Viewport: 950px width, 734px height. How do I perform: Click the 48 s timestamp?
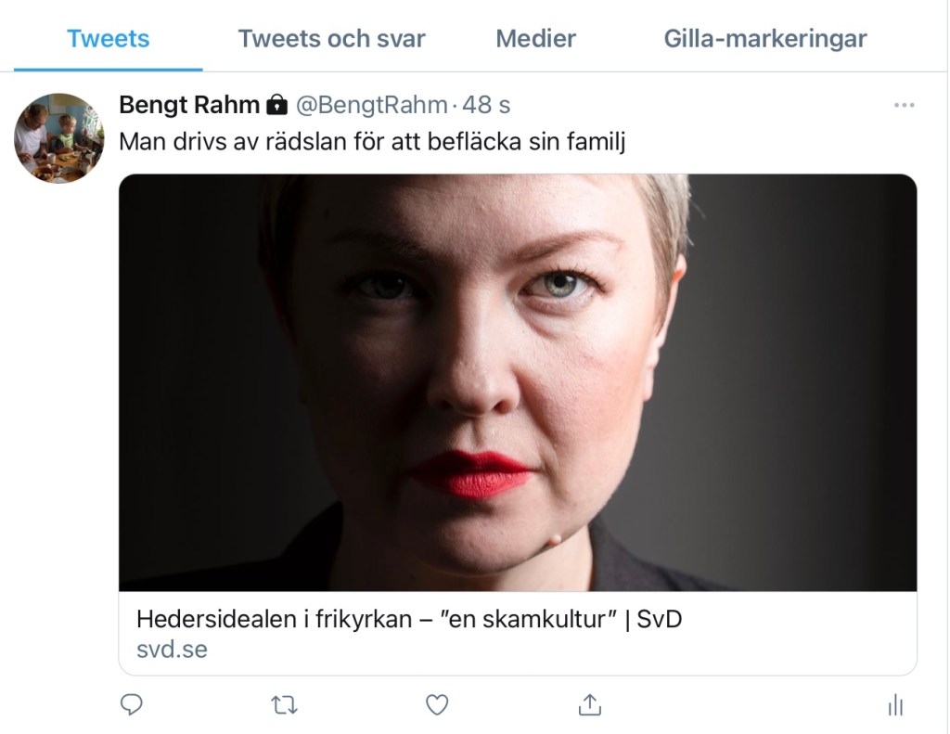pyautogui.click(x=486, y=106)
